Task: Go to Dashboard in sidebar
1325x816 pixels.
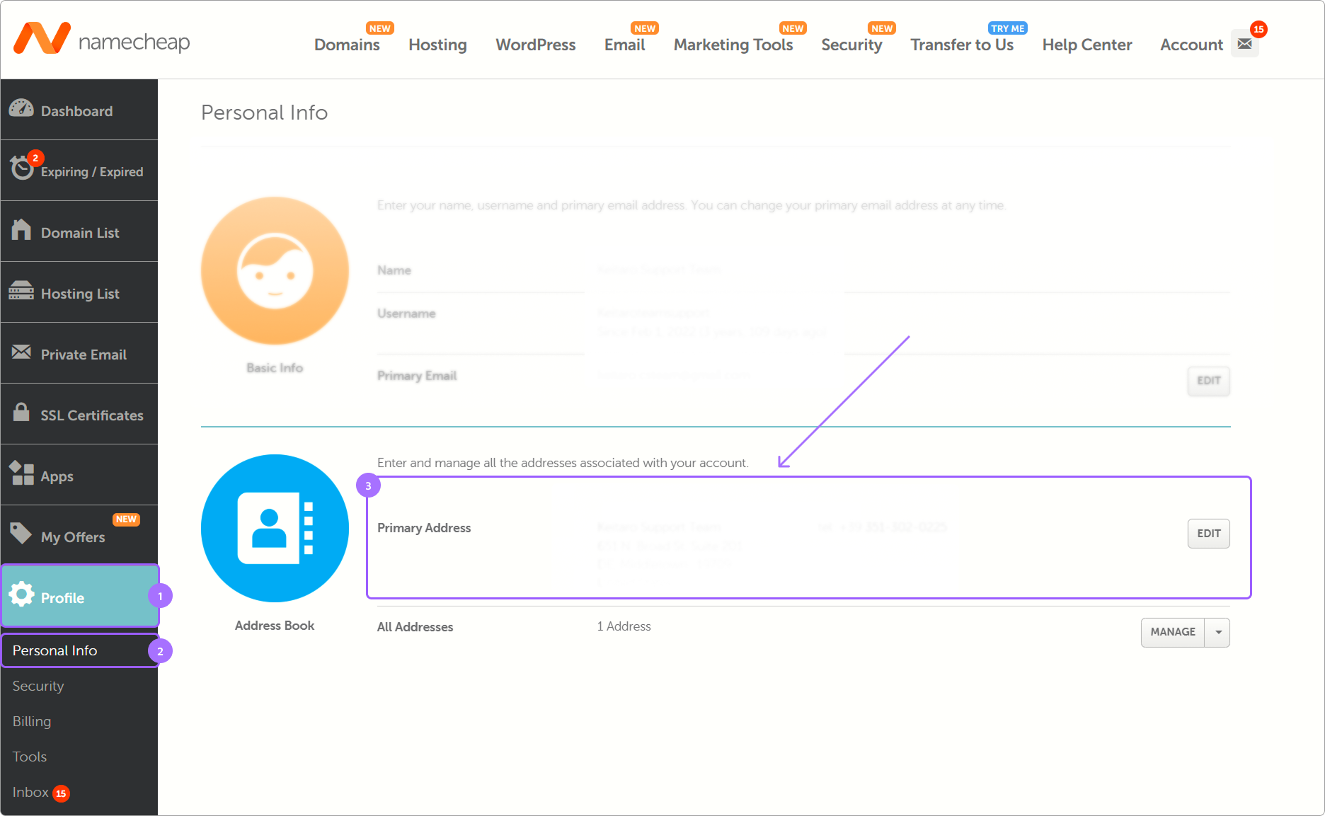Action: click(x=79, y=110)
